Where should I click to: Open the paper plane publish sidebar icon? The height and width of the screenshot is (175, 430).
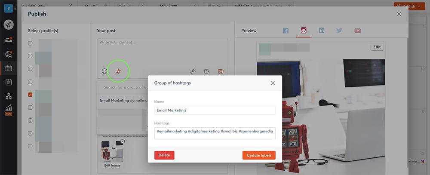[9, 25]
